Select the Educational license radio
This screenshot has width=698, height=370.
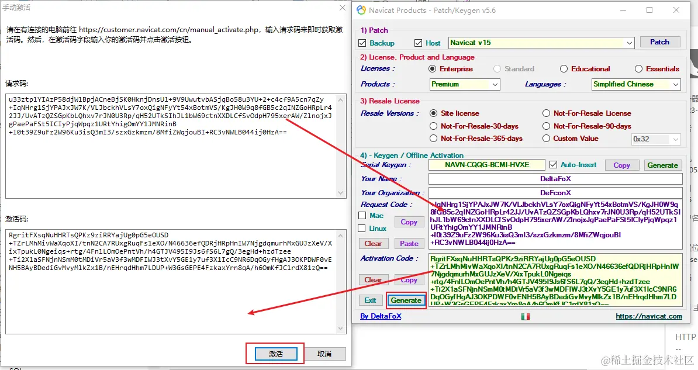click(x=564, y=68)
